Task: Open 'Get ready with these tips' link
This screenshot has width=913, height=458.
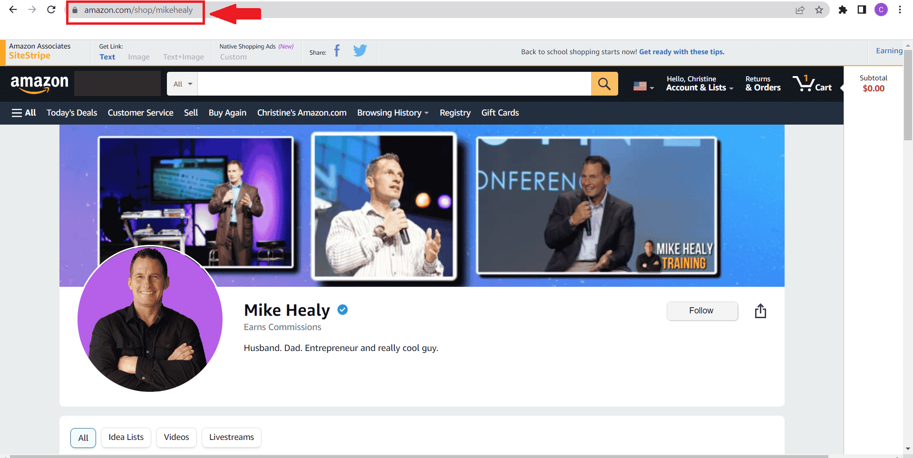Action: pyautogui.click(x=681, y=52)
